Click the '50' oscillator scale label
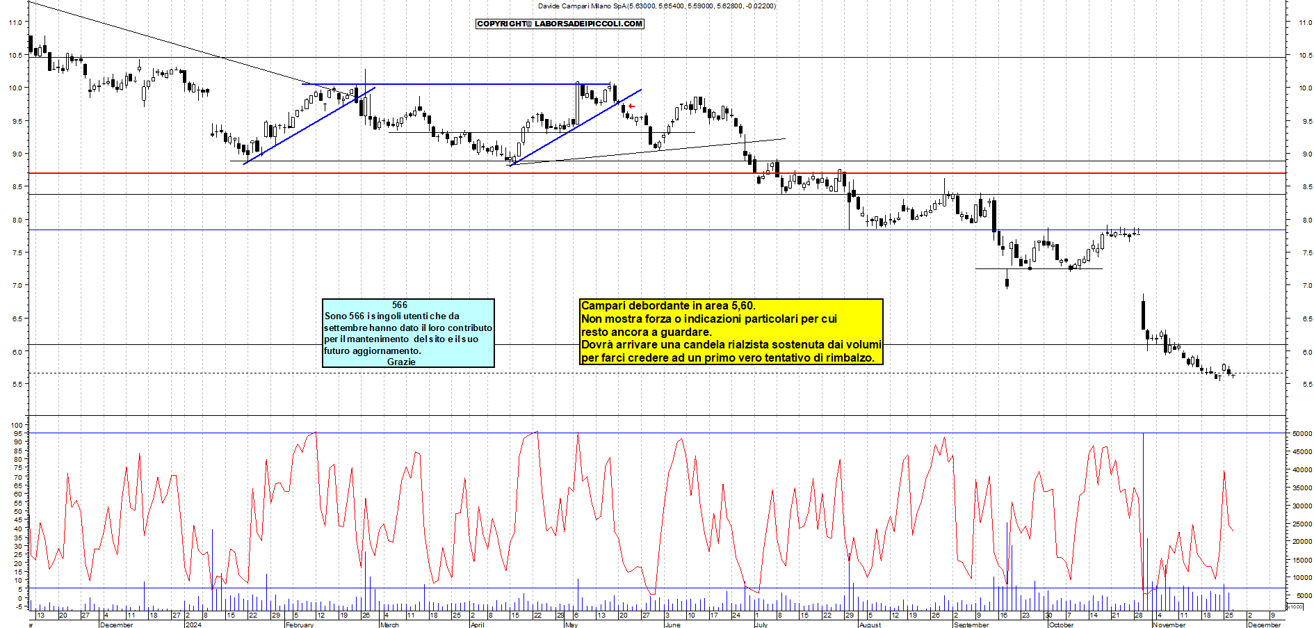1314x628 pixels. point(19,511)
